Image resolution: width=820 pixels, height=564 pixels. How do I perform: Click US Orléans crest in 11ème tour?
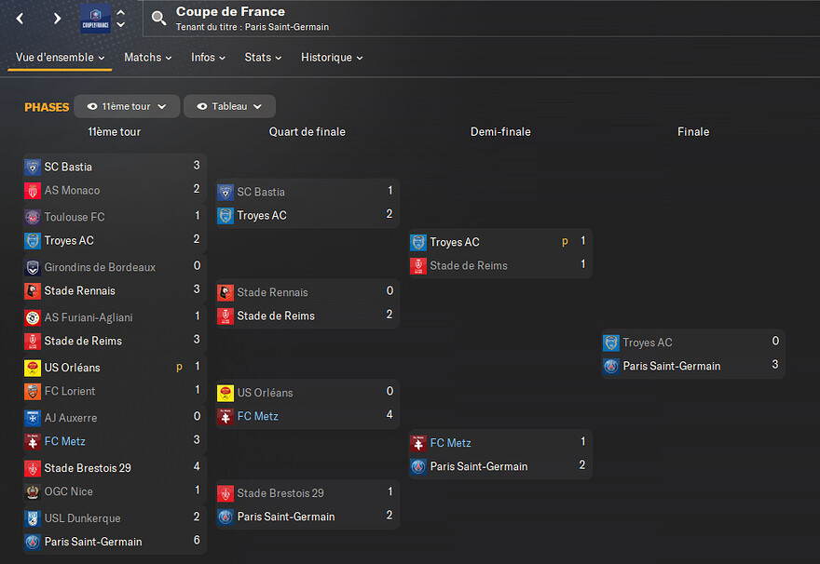point(33,368)
